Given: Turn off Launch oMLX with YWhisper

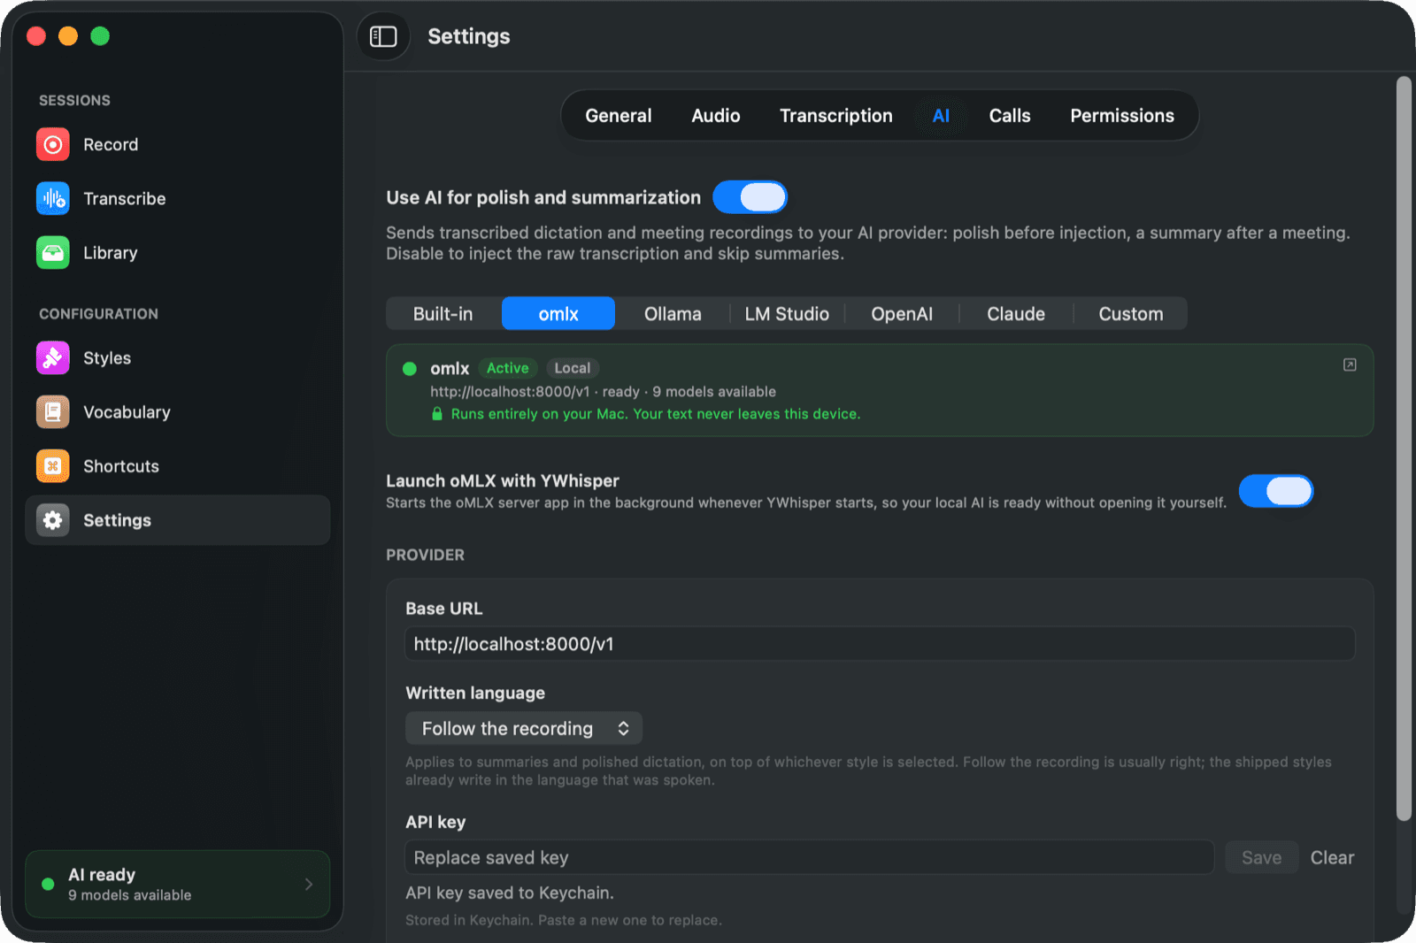Looking at the screenshot, I should pos(1275,491).
